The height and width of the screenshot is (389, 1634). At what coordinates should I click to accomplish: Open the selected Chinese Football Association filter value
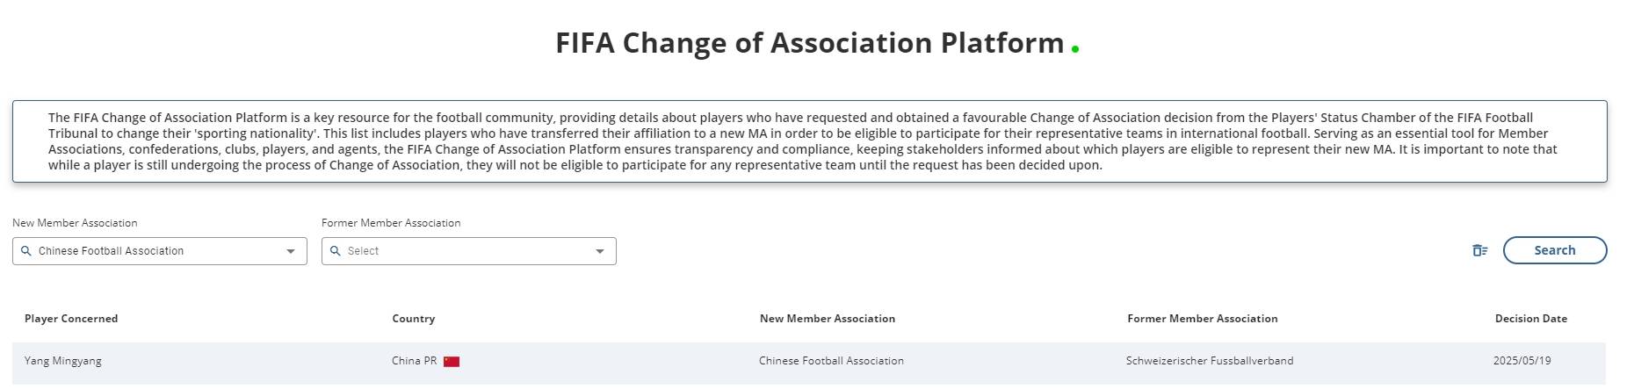click(x=112, y=251)
